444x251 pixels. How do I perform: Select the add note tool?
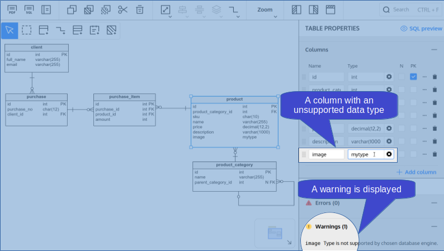[95, 30]
